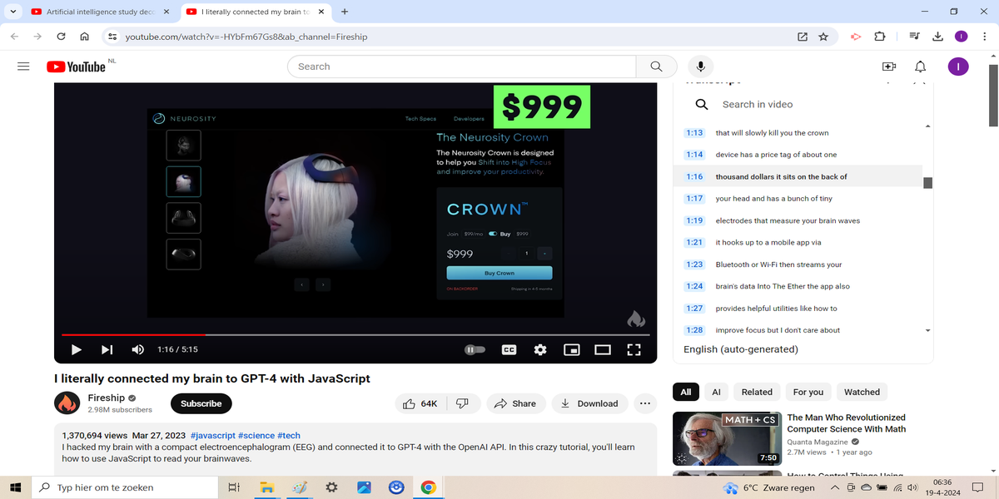Screen dimensions: 999x499
Task: Subscribe to Fireship channel
Action: 201,403
